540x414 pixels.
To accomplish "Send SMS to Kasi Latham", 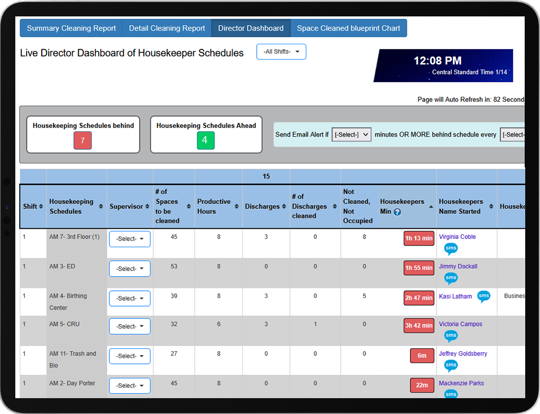I will (x=484, y=296).
